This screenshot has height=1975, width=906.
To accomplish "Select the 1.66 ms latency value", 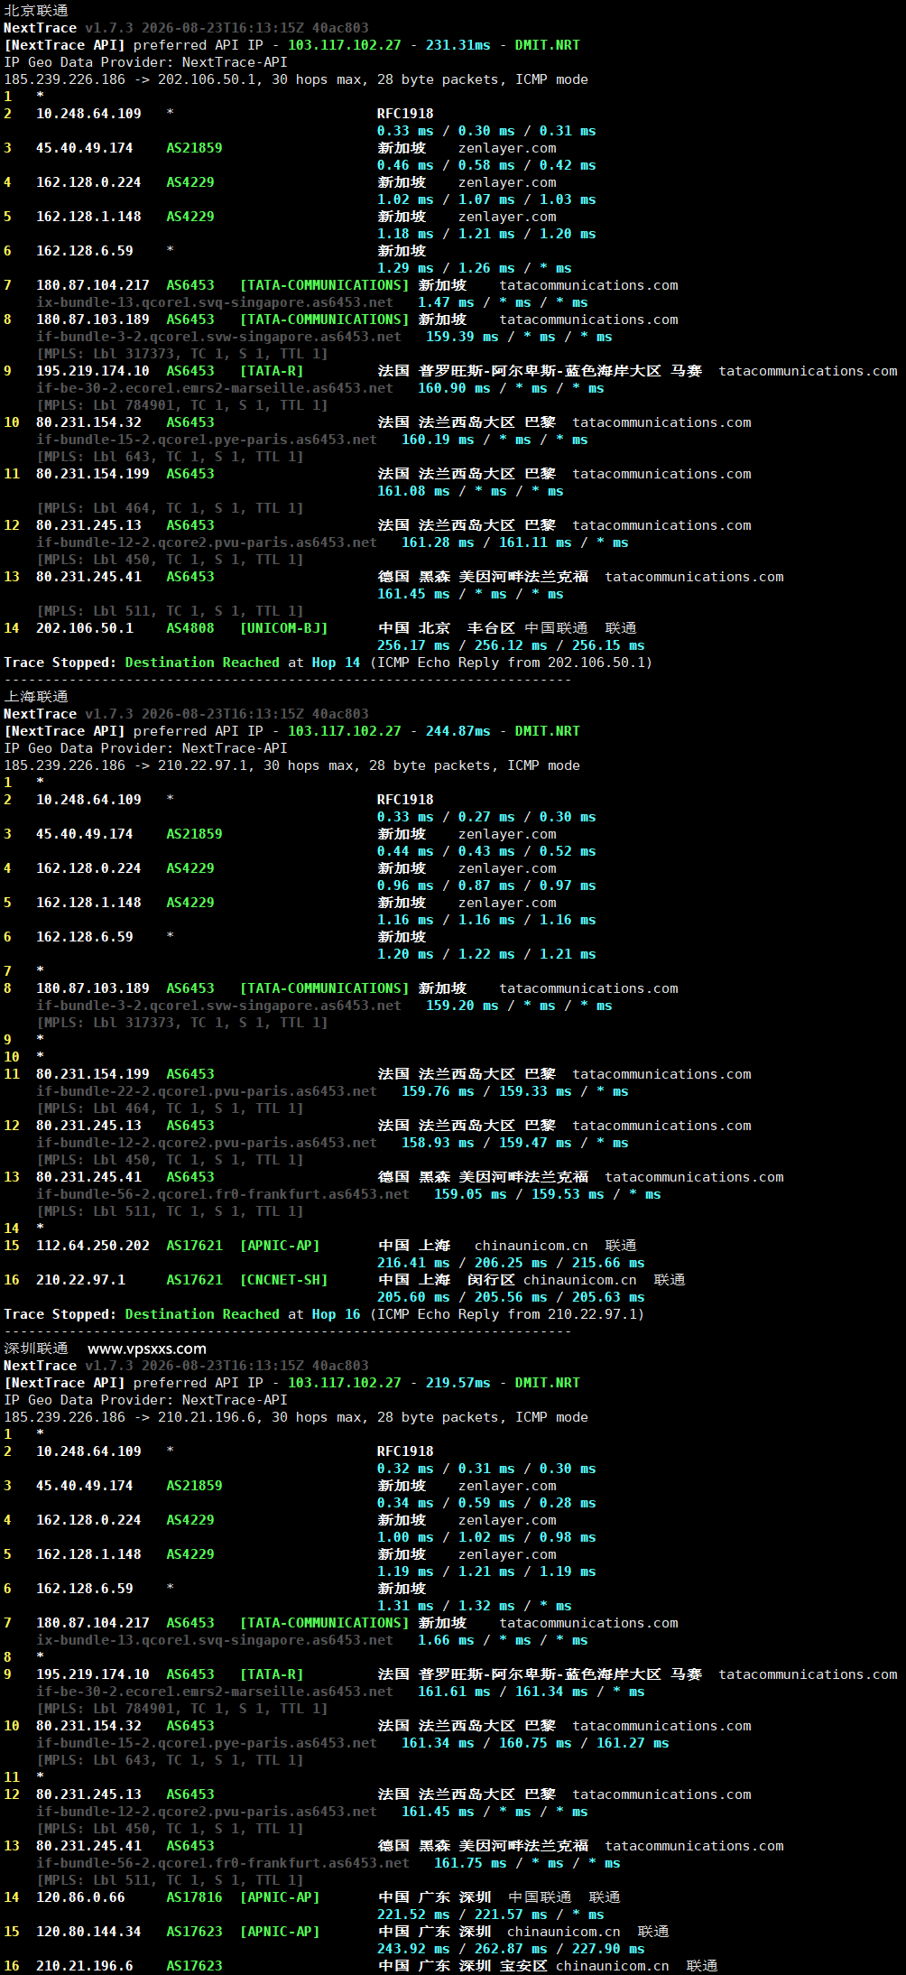I will point(446,1640).
